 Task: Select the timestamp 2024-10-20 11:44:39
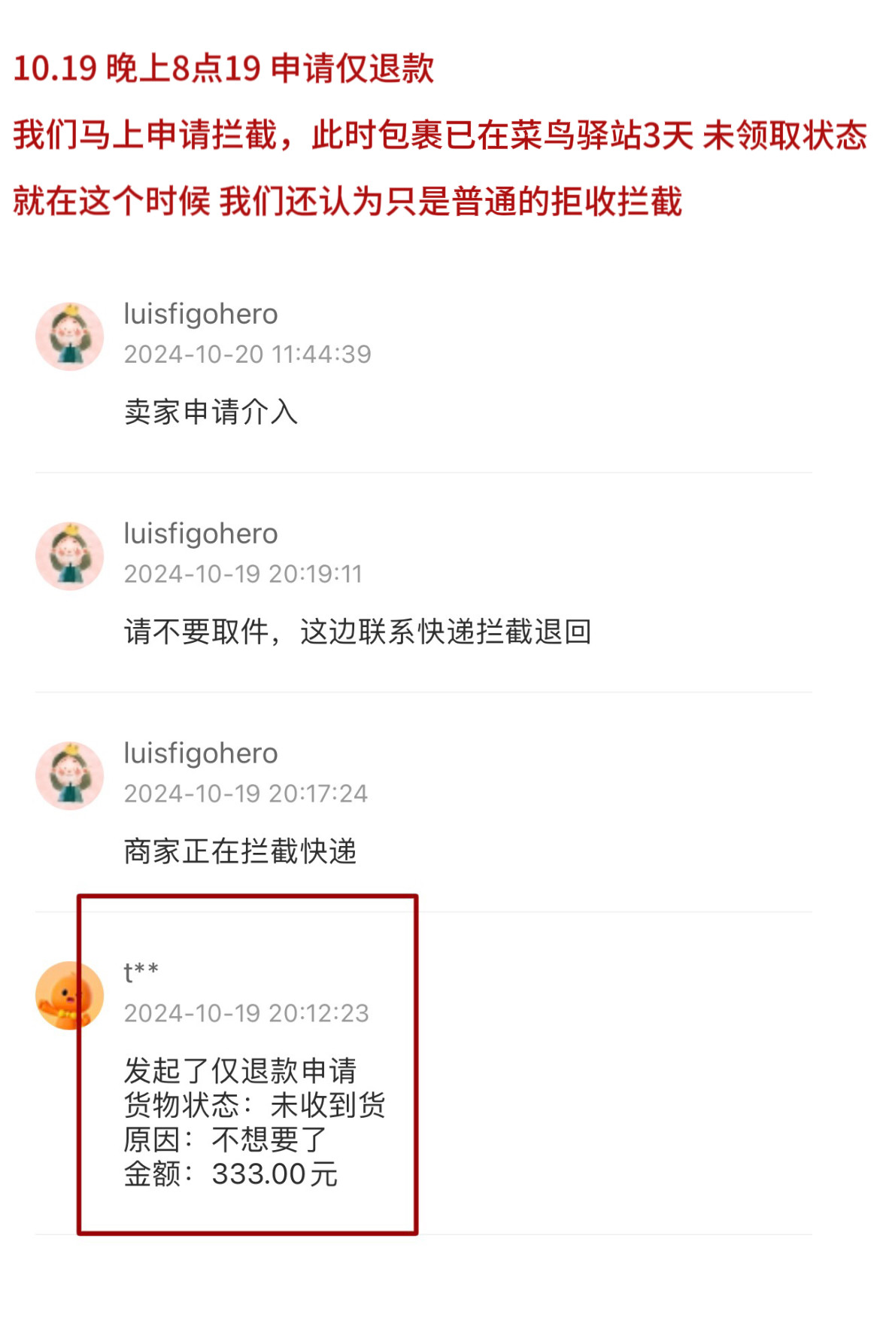point(247,355)
